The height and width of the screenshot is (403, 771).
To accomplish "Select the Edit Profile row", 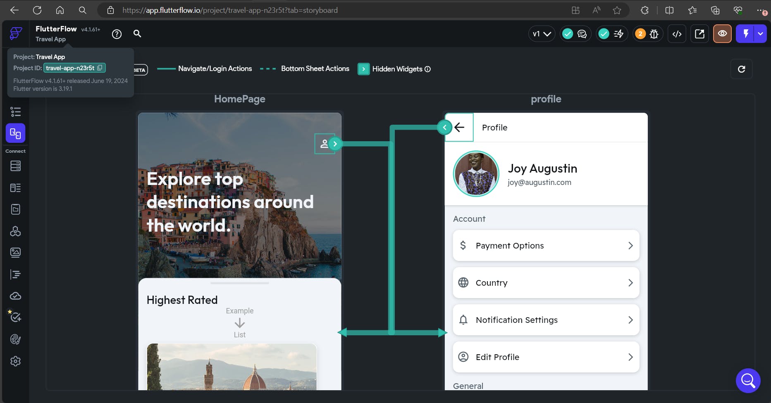I will pyautogui.click(x=546, y=357).
